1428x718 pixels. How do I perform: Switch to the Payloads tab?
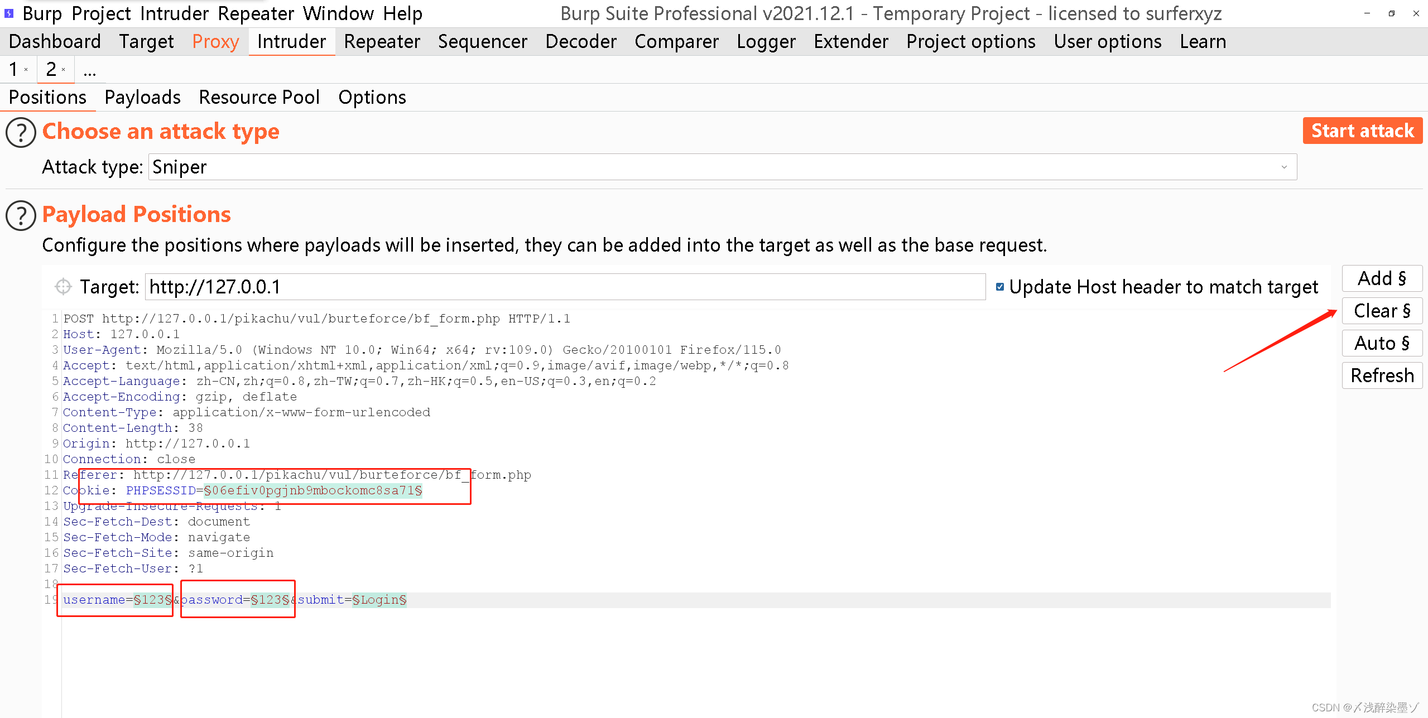(x=142, y=97)
